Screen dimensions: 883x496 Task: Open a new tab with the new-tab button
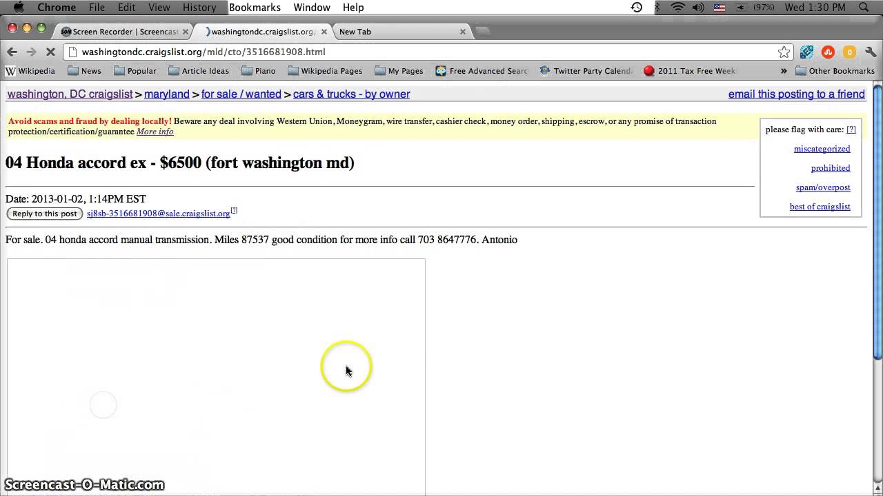[483, 31]
